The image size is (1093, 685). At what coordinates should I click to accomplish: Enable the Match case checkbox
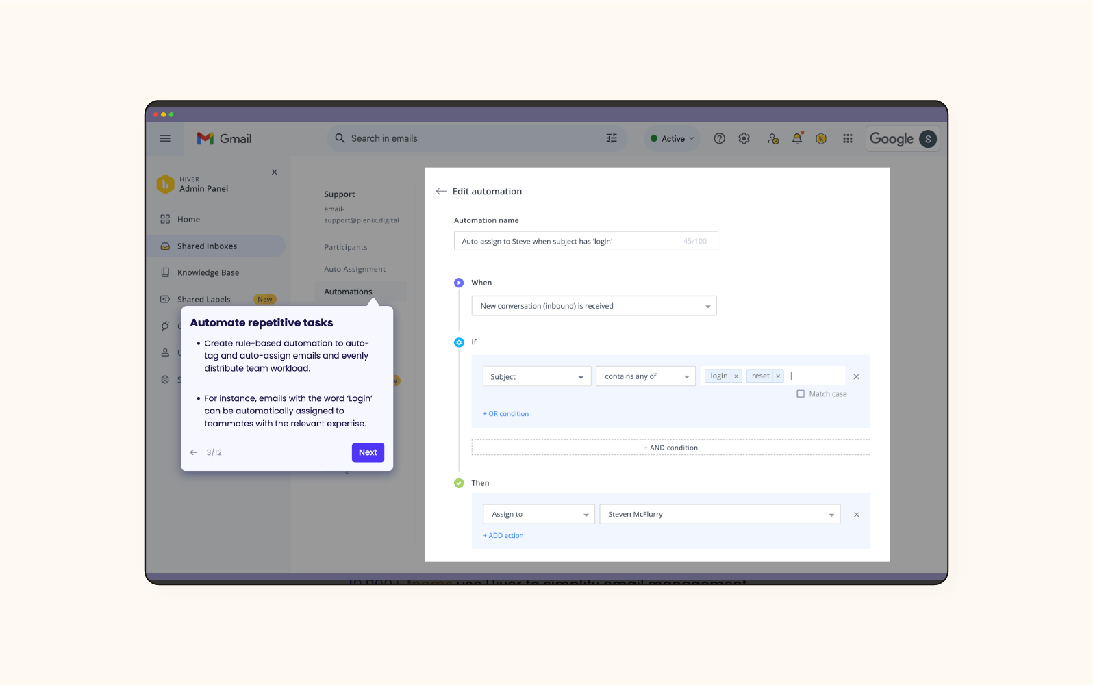click(801, 394)
